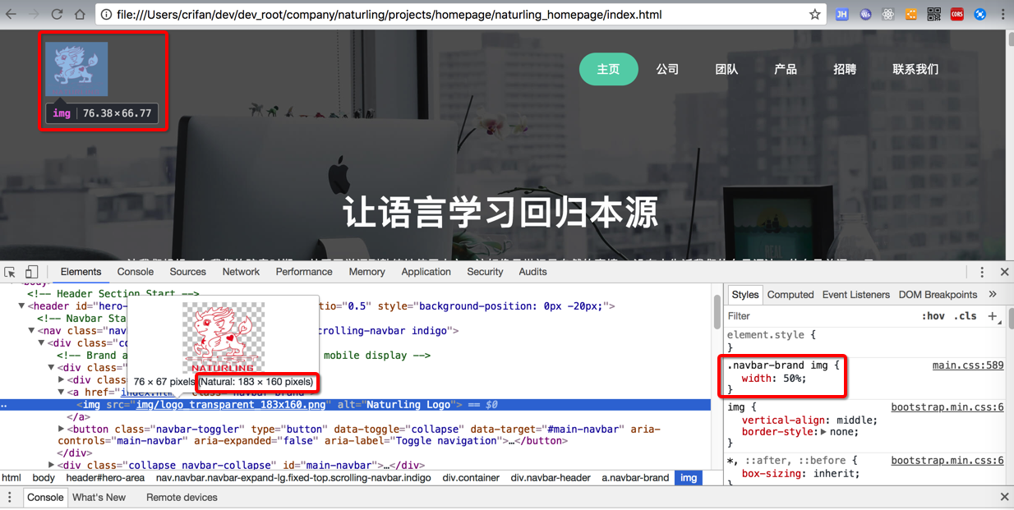Click the Naturling logo image on the page
The width and height of the screenshot is (1014, 510).
[x=76, y=69]
